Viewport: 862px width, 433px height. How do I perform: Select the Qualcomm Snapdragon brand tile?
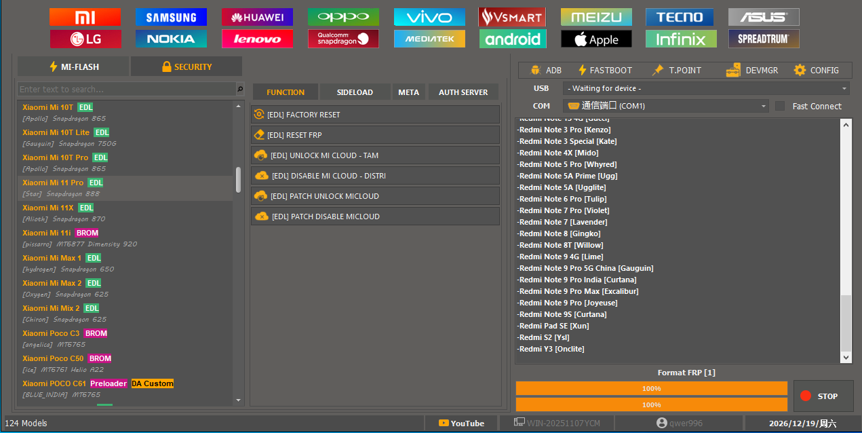pos(343,39)
